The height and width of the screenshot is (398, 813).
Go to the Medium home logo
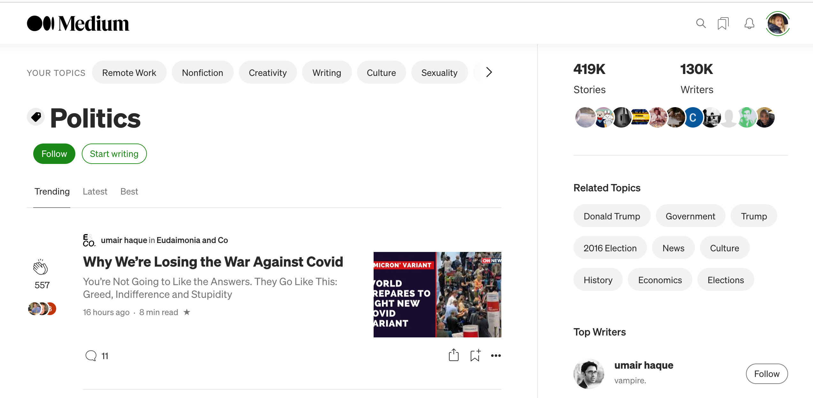78,24
